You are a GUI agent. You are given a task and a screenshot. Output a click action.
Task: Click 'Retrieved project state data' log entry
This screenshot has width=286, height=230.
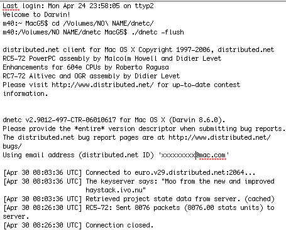click(x=138, y=199)
